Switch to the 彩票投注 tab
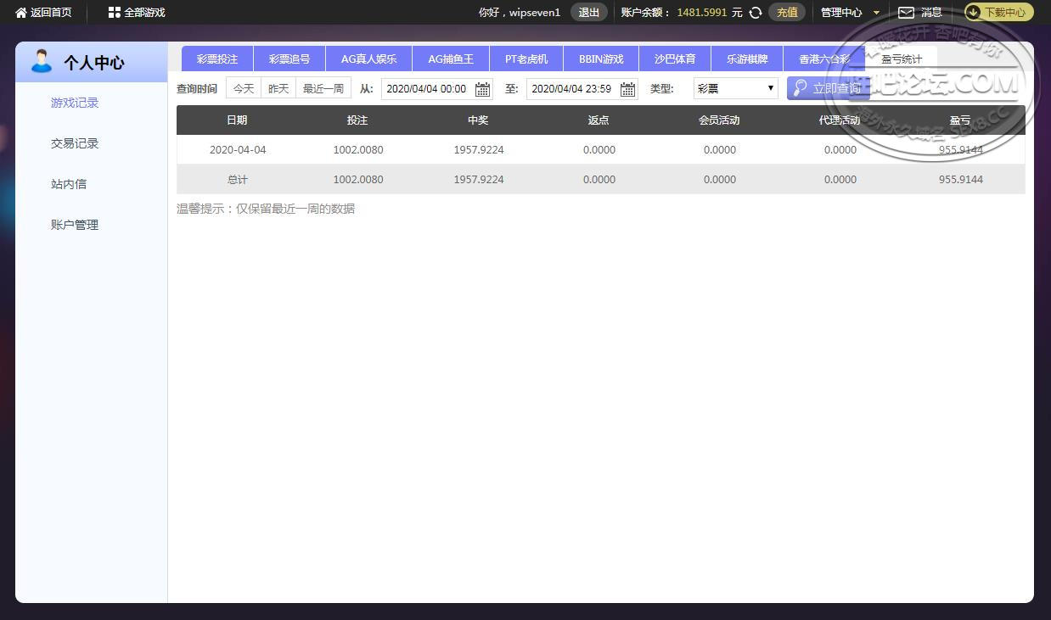Screen dimensions: 1051x620 pos(217,59)
